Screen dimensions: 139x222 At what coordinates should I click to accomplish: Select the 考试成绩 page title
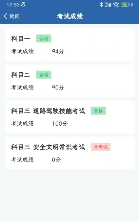point(70,16)
